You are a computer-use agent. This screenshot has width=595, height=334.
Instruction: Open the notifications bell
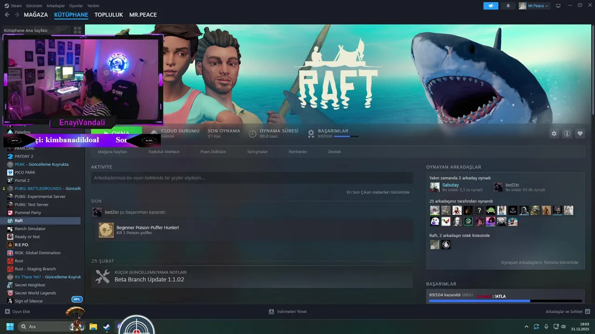click(x=508, y=6)
